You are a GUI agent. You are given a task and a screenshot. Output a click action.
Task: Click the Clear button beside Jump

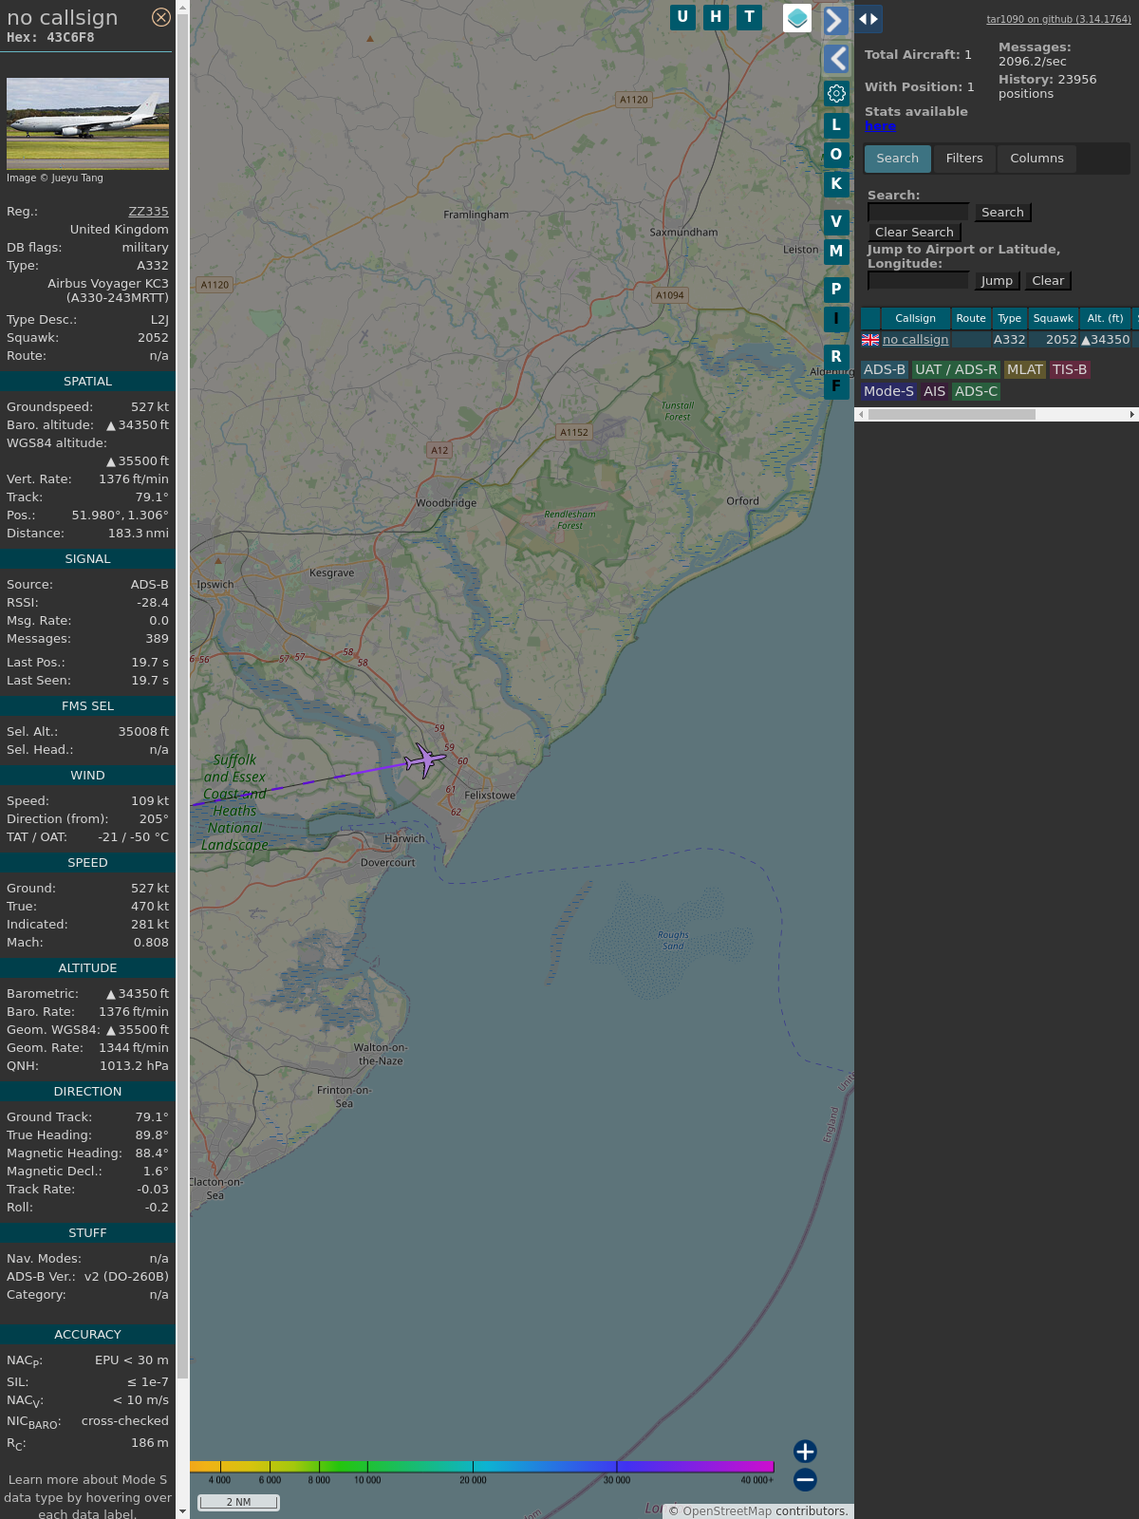[1048, 281]
